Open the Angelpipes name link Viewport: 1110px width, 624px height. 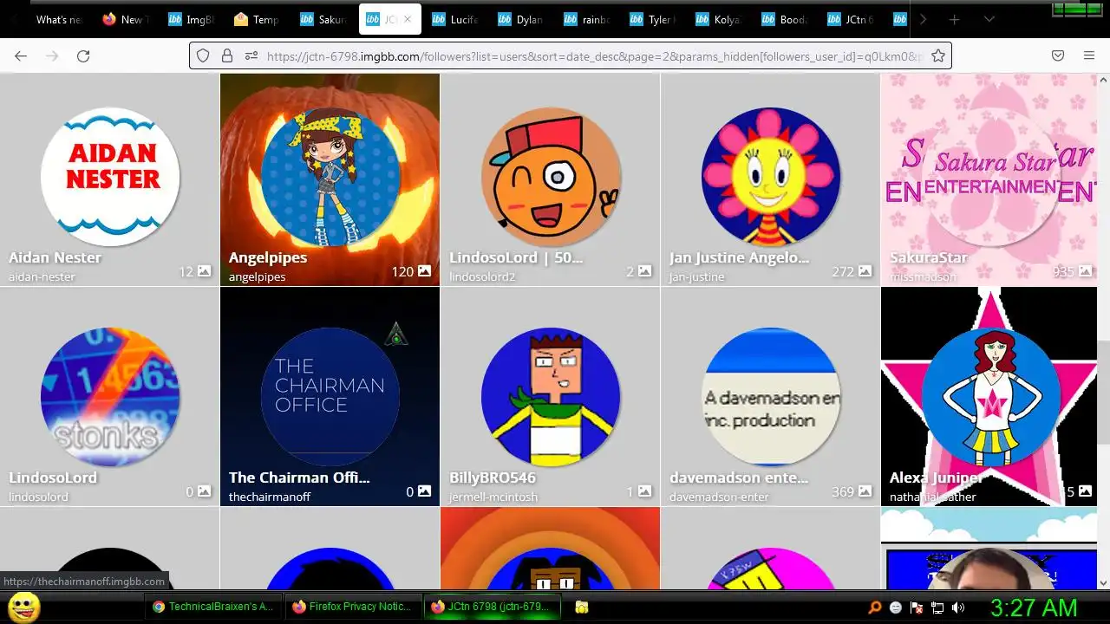point(268,257)
